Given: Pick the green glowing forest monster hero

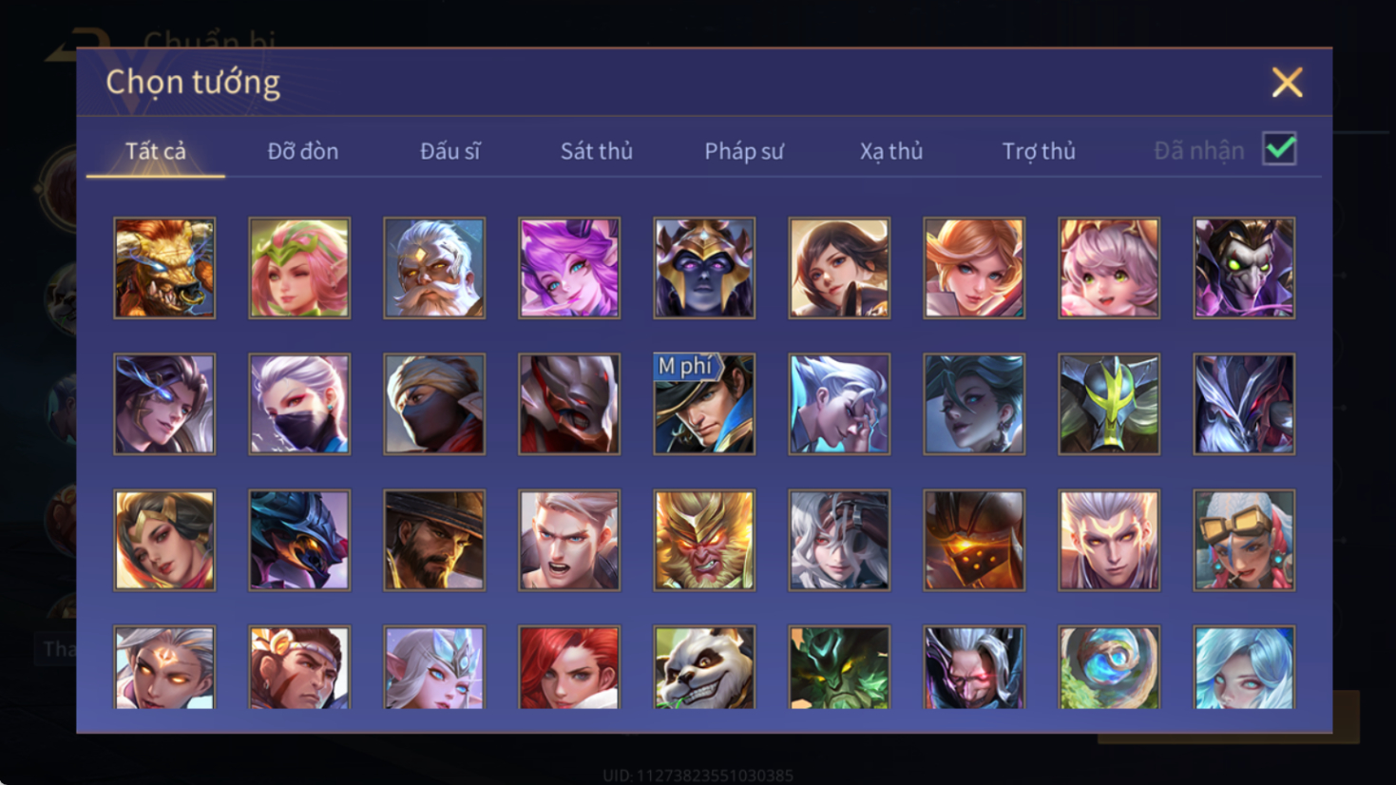Looking at the screenshot, I should point(839,667).
